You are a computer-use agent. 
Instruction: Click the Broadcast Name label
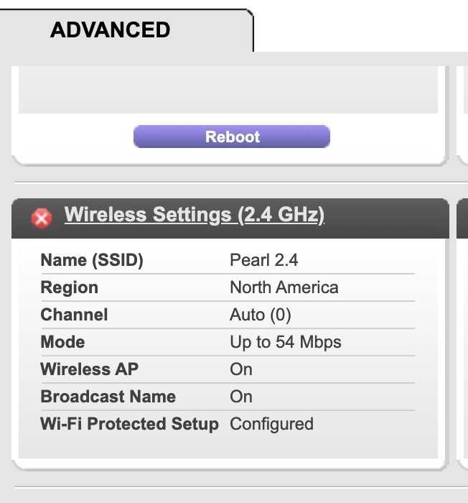(x=108, y=397)
